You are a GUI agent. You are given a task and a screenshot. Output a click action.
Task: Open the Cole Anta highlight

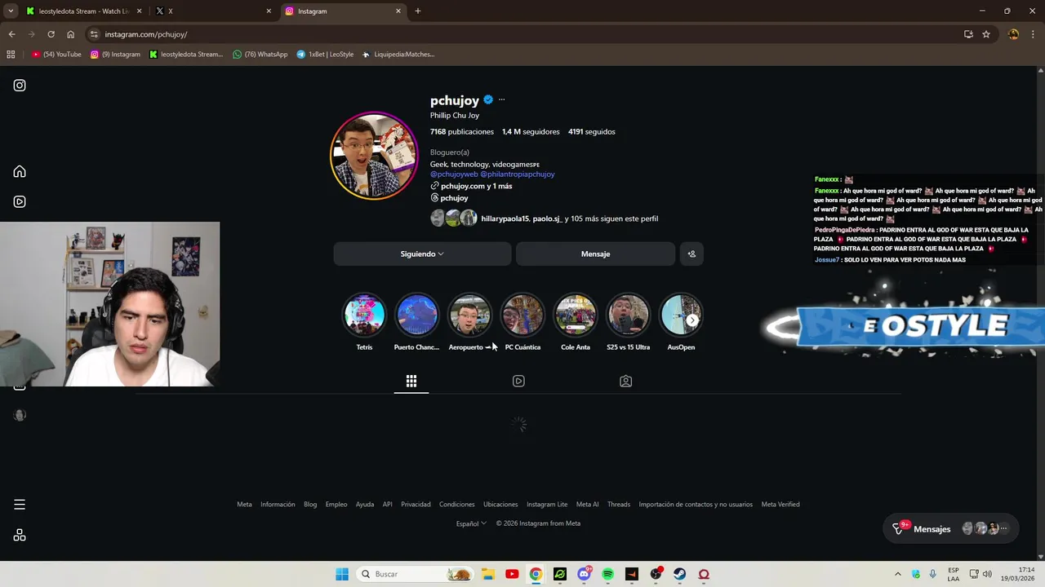pyautogui.click(x=576, y=315)
